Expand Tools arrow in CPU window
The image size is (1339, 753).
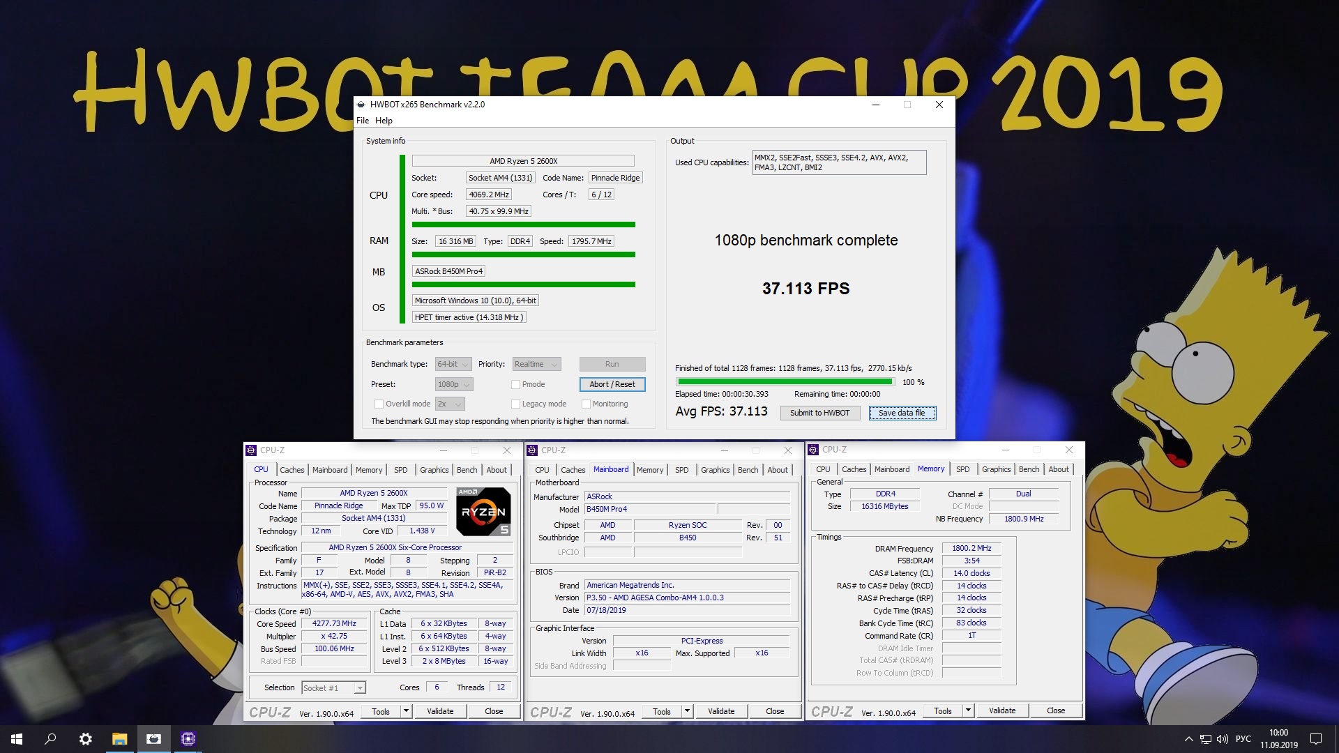pos(406,711)
